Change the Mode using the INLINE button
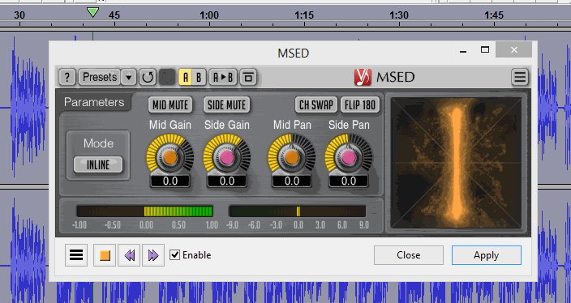The width and height of the screenshot is (571, 303). tap(98, 165)
